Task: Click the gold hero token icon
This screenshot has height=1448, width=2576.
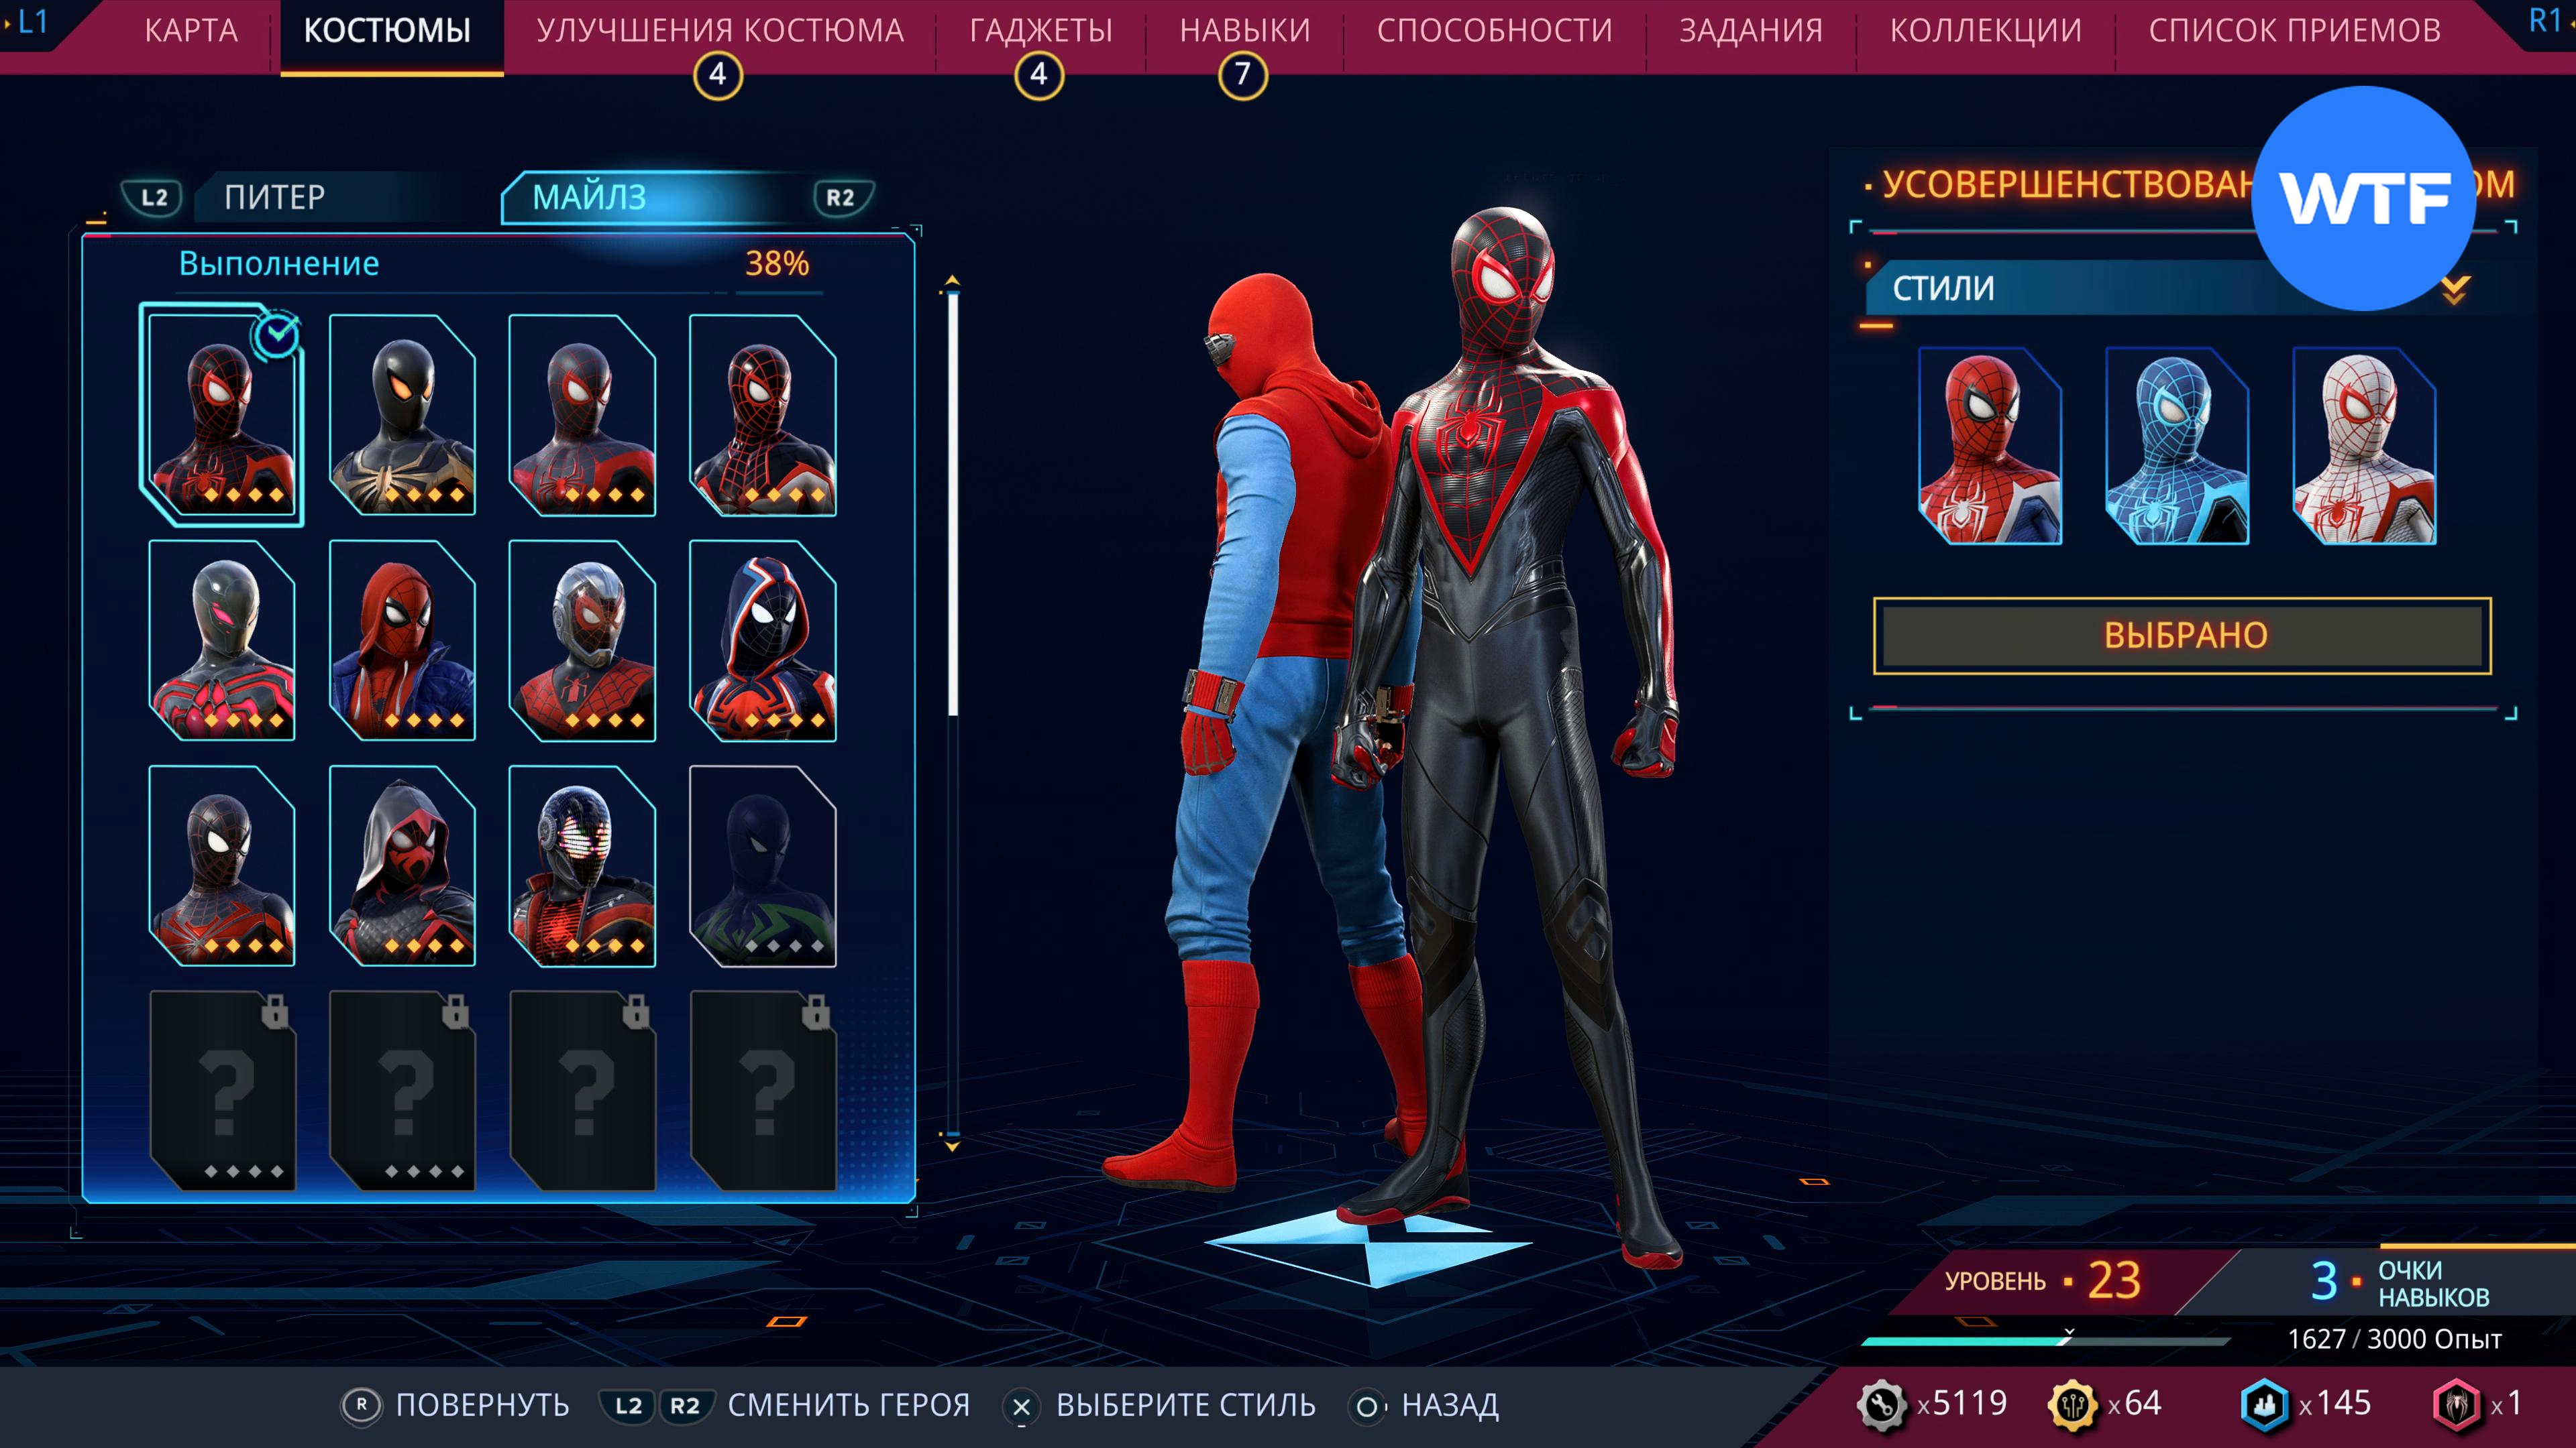Action: pyautogui.click(x=2072, y=1404)
